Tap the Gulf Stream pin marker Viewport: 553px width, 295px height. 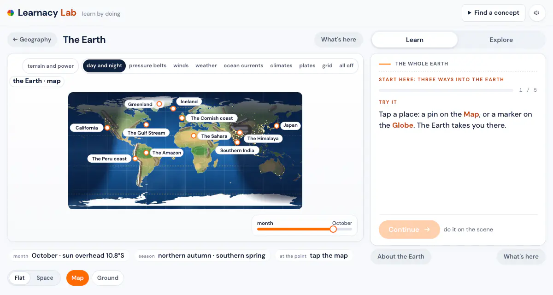pyautogui.click(x=146, y=124)
